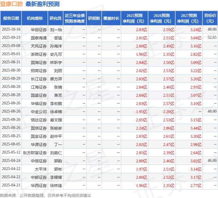This screenshot has width=218, height=198.
Task: Click the 2.28亿 profit forecast
Action: (169, 112)
